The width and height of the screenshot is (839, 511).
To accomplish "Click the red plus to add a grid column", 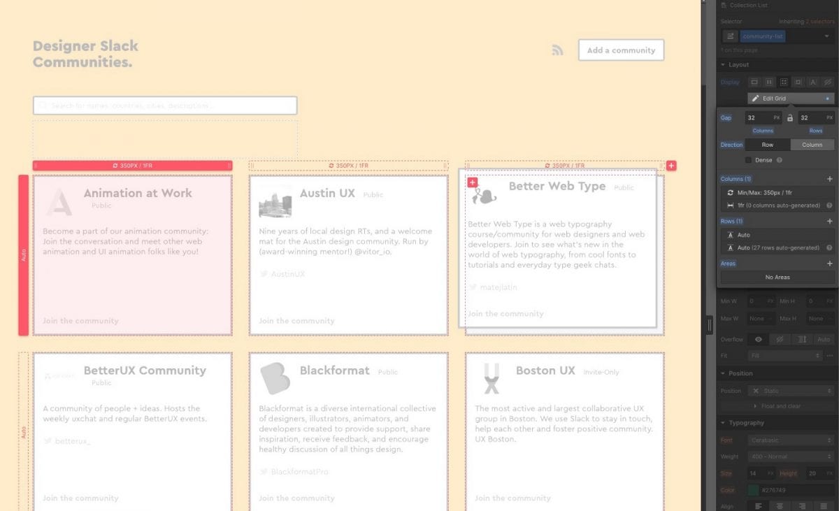I will pyautogui.click(x=671, y=165).
